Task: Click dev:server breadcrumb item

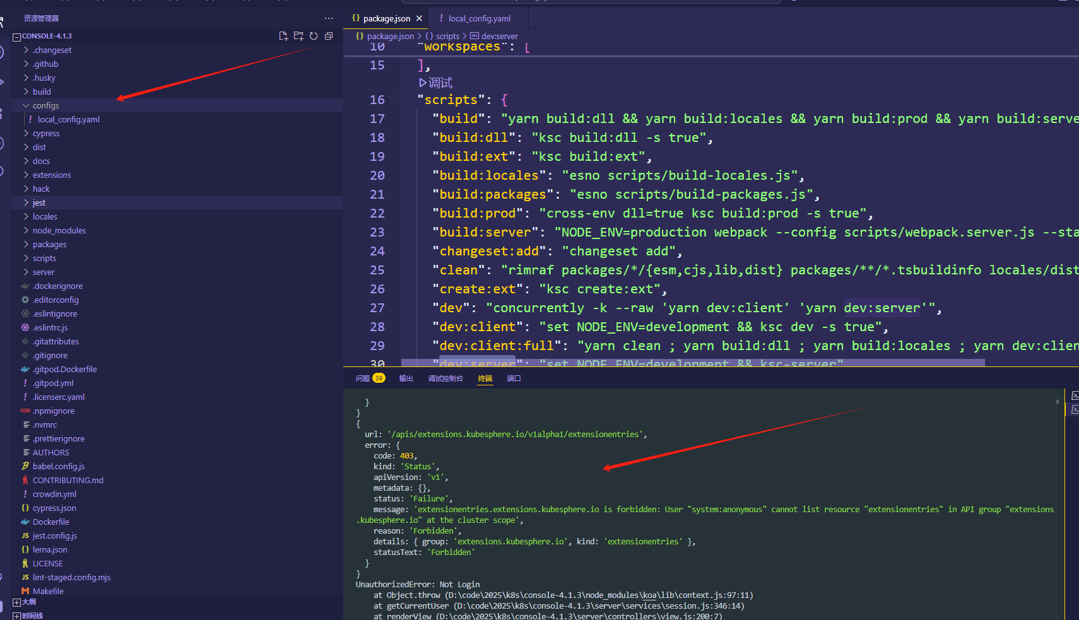Action: tap(494, 36)
